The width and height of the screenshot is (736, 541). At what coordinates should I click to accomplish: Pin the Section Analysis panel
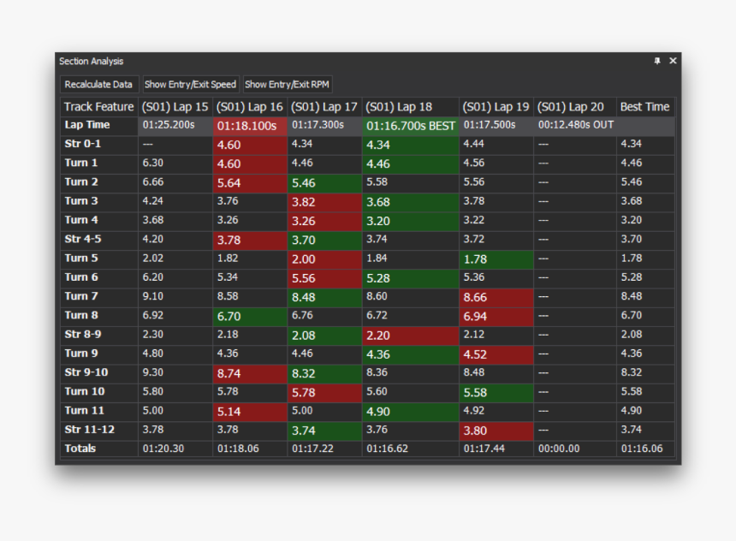pos(657,61)
